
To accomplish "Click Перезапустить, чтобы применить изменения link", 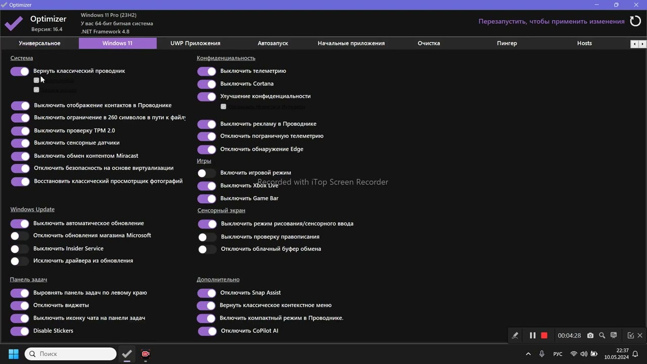I will coord(551,22).
